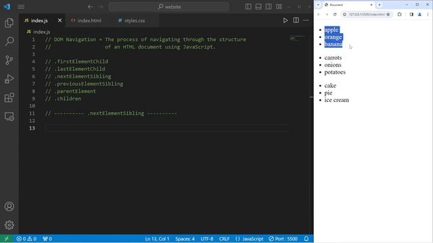Click the .nextElementSibling comment on line 11
The width and height of the screenshot is (433, 243).
111,113
